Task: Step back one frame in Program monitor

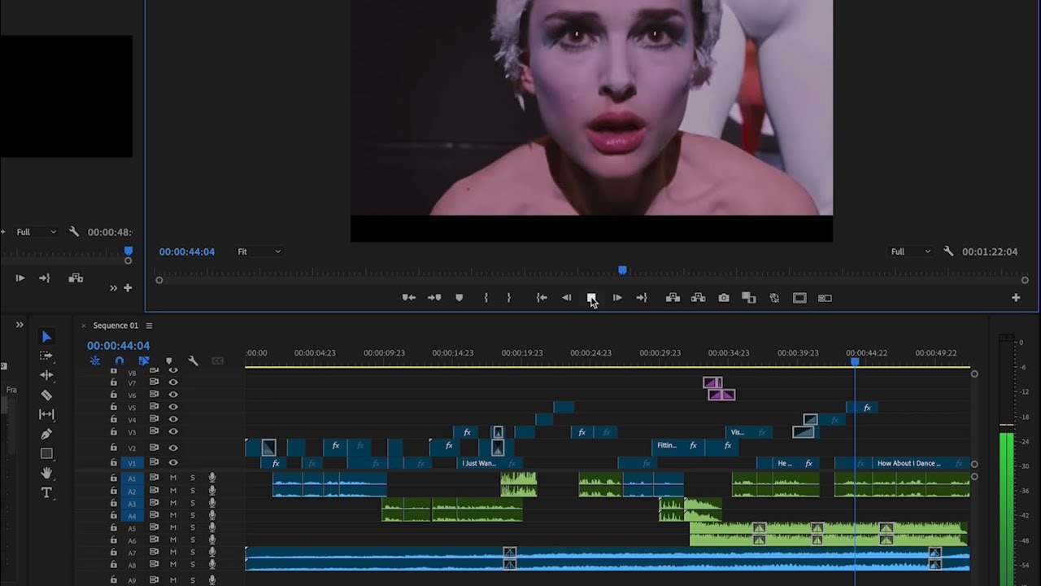Action: click(x=567, y=298)
